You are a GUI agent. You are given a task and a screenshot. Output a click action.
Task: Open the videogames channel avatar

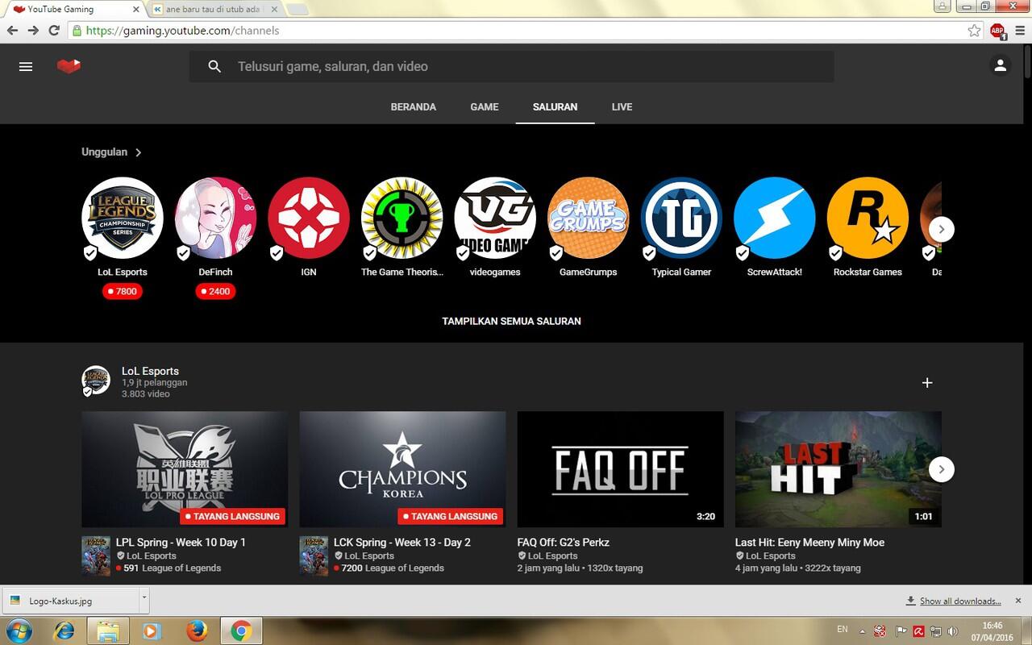(495, 218)
